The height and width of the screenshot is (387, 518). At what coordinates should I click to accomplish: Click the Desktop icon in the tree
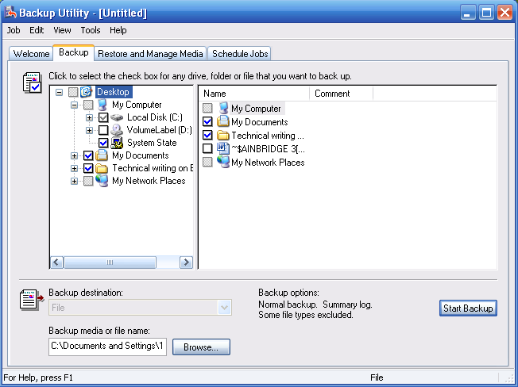pos(87,92)
